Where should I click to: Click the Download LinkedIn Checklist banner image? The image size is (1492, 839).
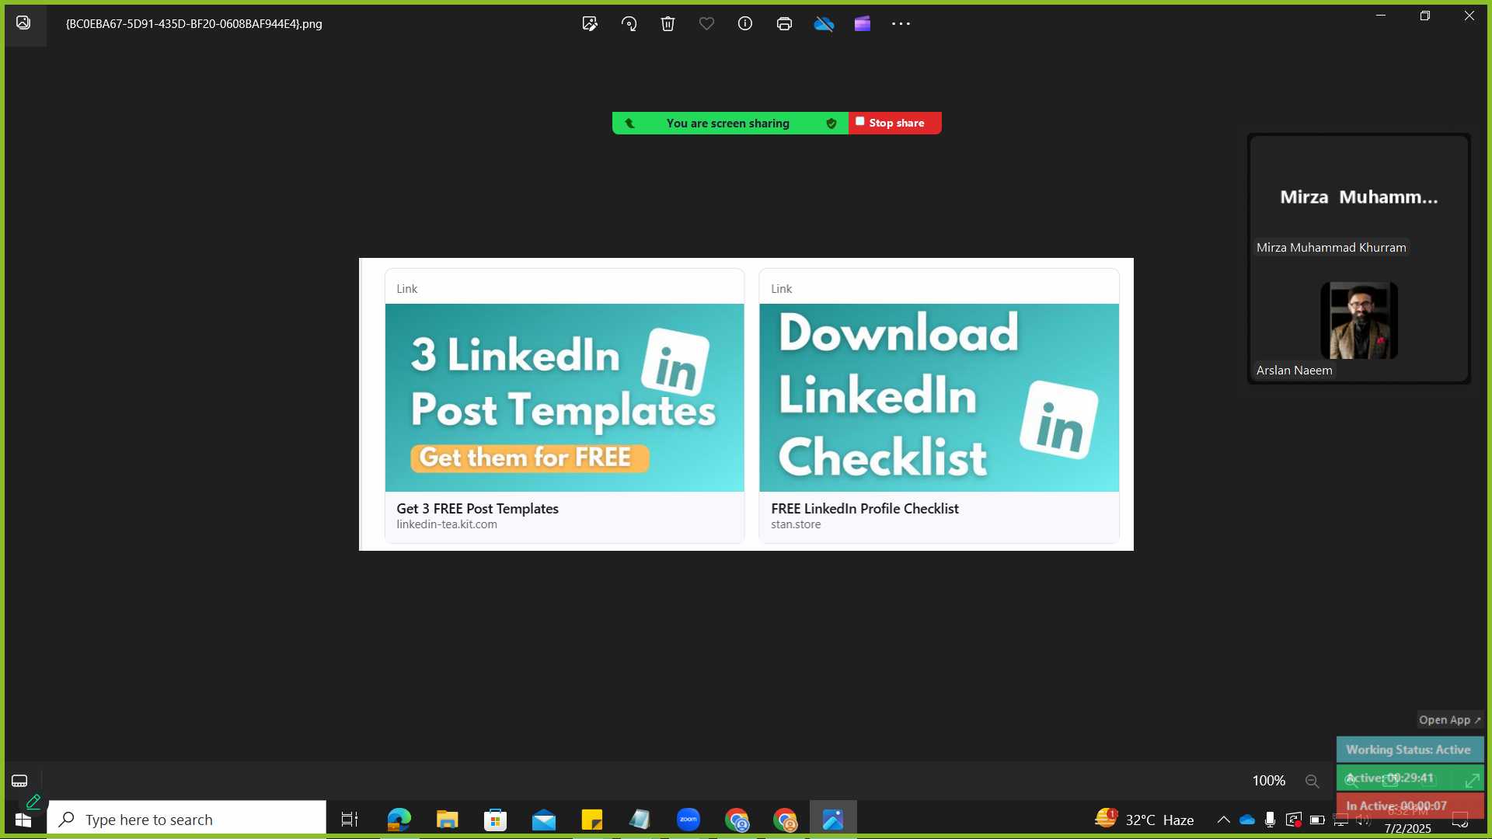tap(939, 398)
